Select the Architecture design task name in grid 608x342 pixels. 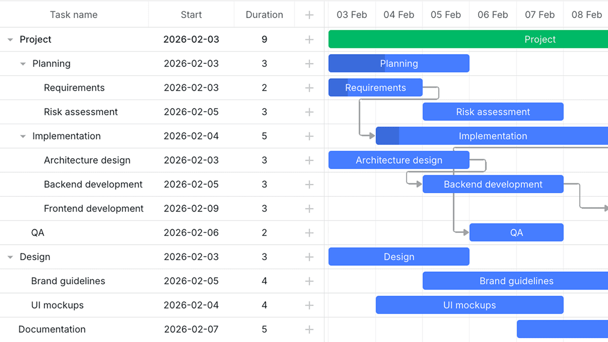tap(87, 160)
